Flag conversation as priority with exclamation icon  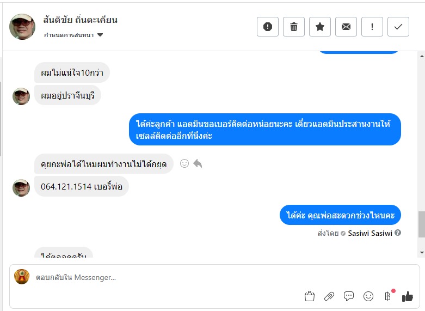click(x=372, y=27)
